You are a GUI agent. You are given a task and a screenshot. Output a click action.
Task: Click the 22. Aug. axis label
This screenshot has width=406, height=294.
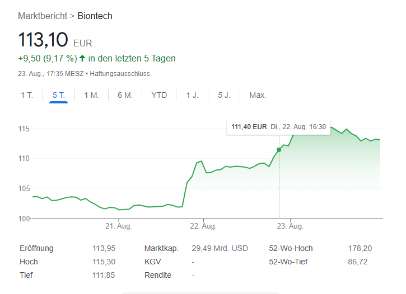pyautogui.click(x=203, y=226)
